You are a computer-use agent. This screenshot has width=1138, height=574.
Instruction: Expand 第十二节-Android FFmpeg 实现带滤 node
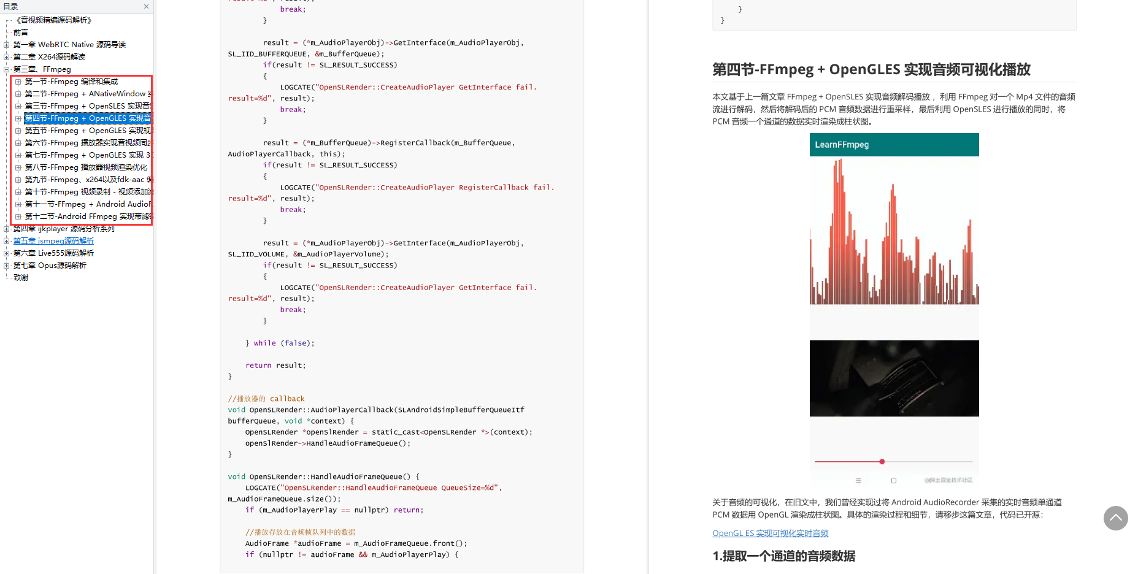(x=18, y=216)
